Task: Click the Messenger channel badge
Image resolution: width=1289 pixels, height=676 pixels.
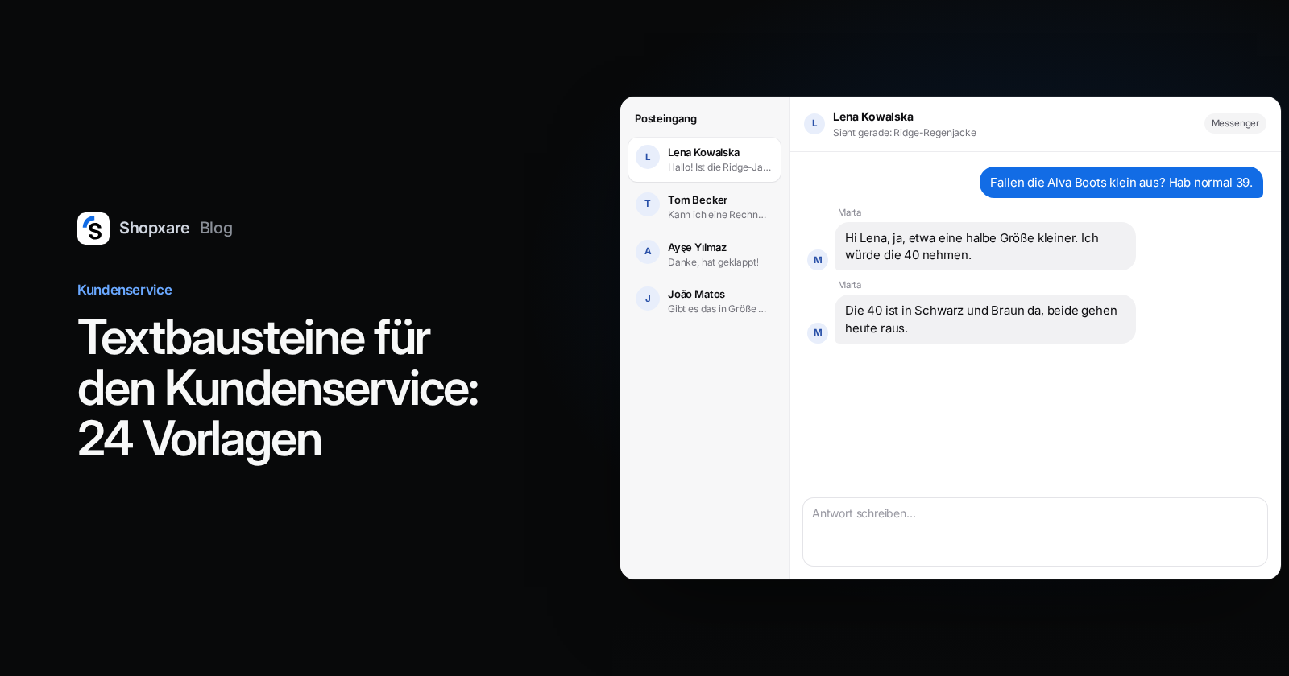Action: point(1235,123)
